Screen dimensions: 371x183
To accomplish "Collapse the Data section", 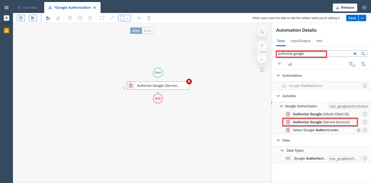I will coord(278,140).
